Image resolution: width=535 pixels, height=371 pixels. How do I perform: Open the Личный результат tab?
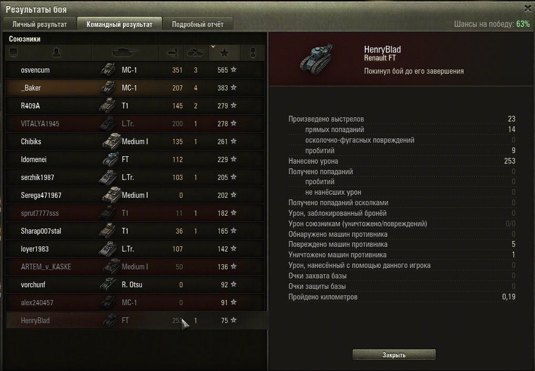coord(39,24)
